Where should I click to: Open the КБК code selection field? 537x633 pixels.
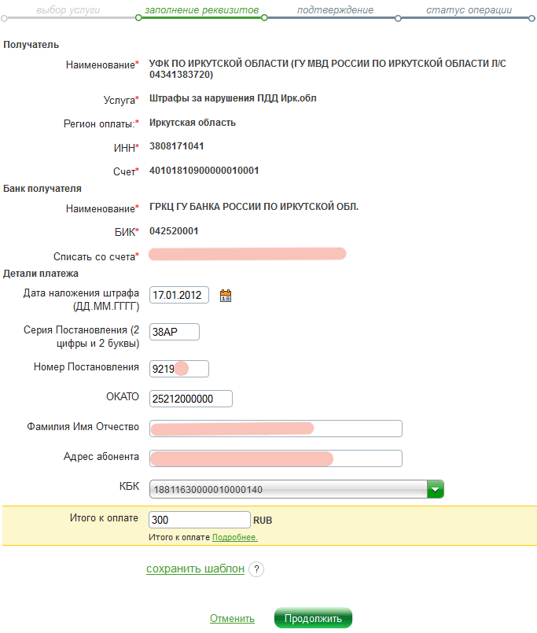tap(288, 489)
